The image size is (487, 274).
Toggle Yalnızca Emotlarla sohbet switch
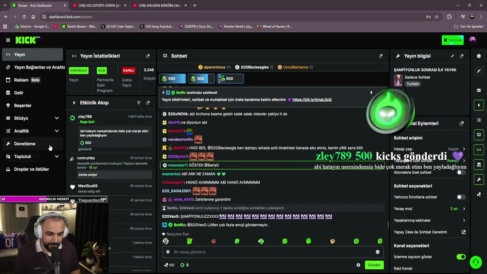(461, 197)
